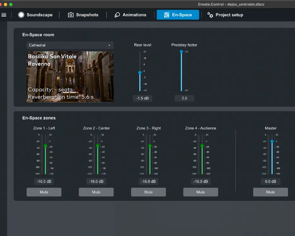Toggle Mute for Zone 3 - Right

148,192
